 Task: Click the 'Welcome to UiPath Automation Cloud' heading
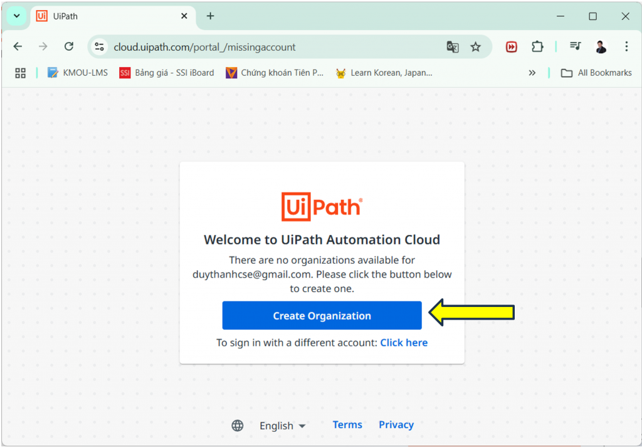click(322, 239)
